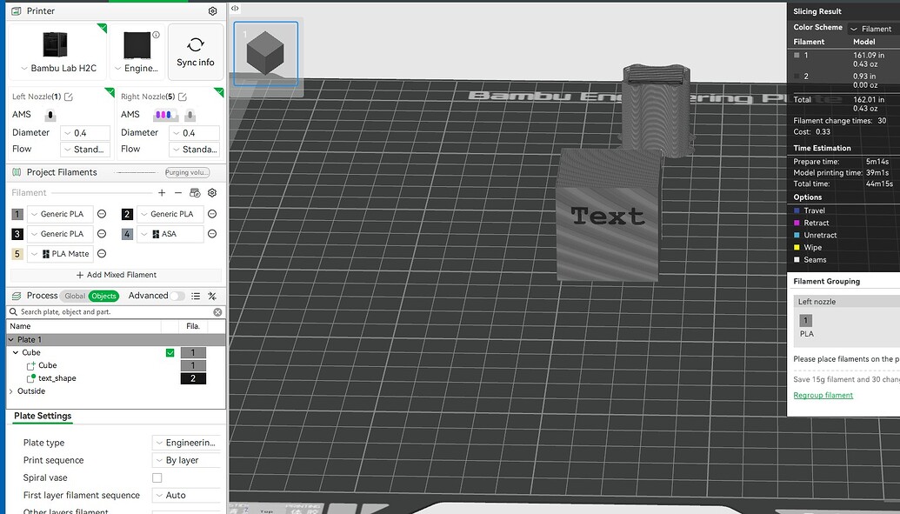Remove a filament with minus icon

click(178, 193)
